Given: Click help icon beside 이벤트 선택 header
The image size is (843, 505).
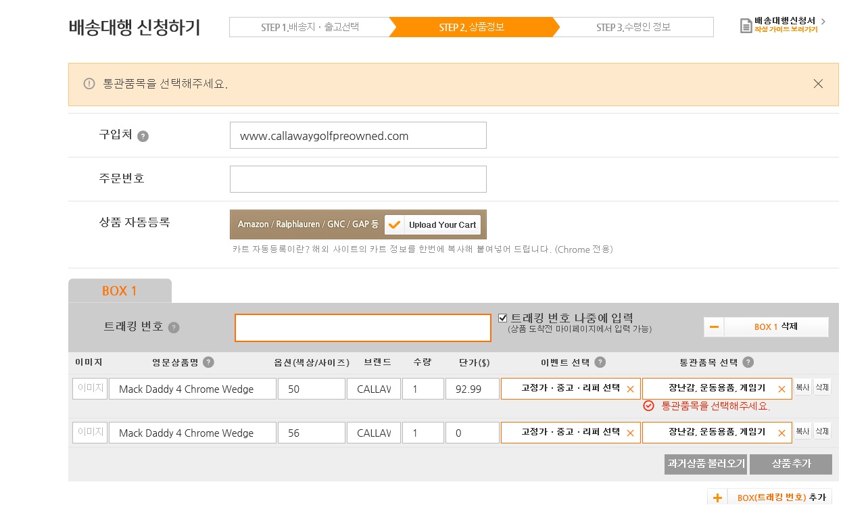Looking at the screenshot, I should (600, 362).
